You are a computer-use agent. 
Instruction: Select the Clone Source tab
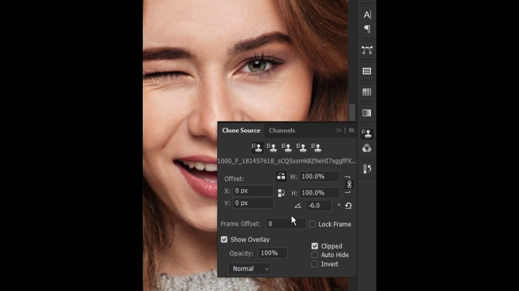coord(241,130)
